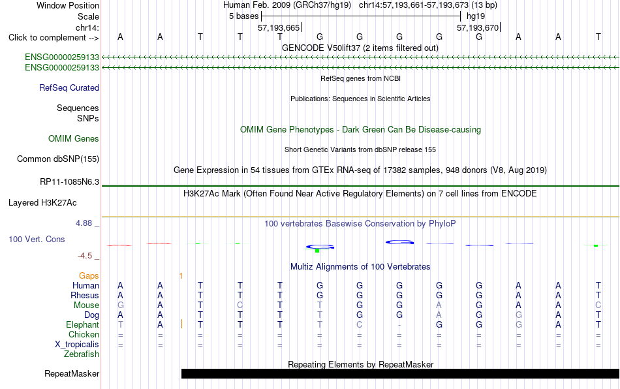Click the Dog species label
This screenshot has height=389, width=620.
pyautogui.click(x=91, y=315)
